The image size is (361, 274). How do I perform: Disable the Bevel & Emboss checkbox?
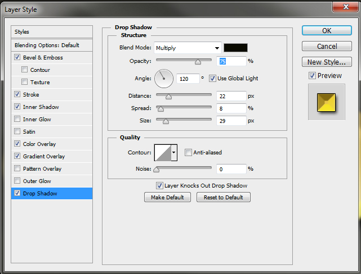(17, 57)
